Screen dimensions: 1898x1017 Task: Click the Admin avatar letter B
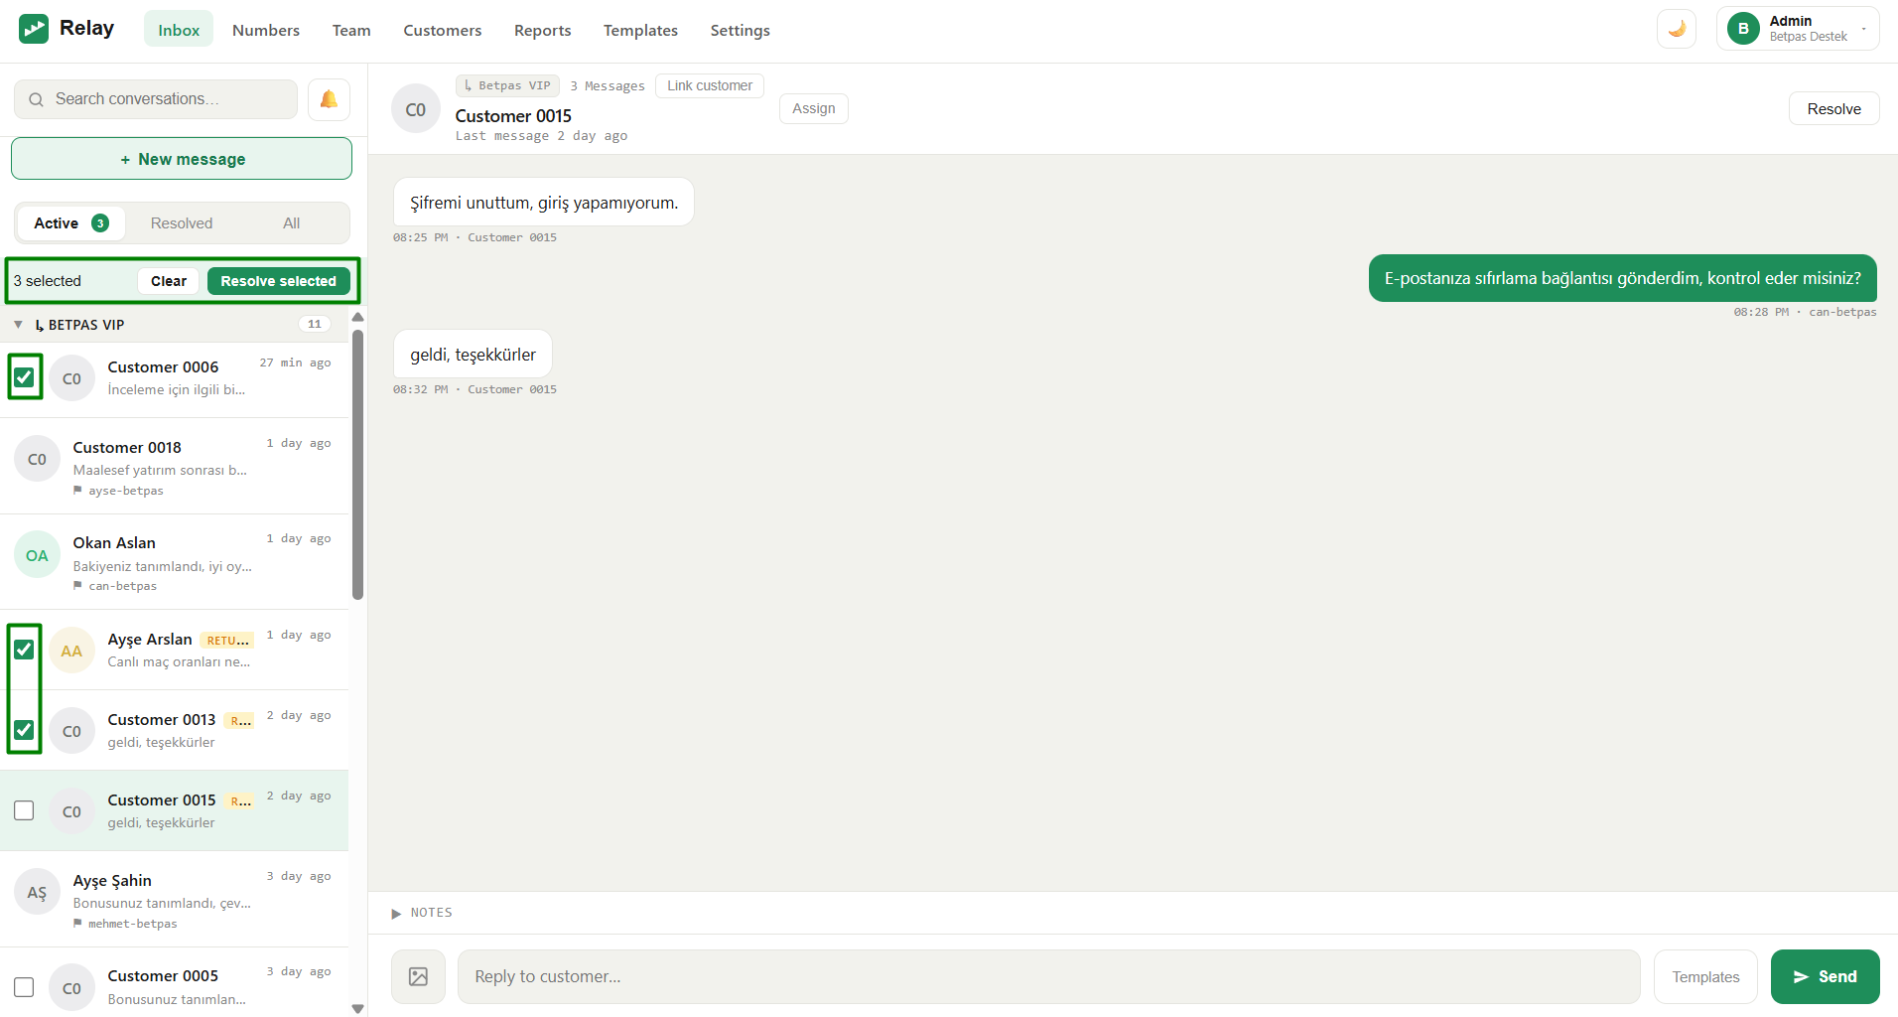1743,29
